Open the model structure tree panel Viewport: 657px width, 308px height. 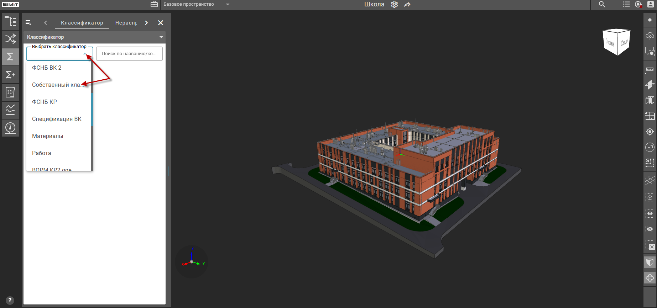tap(10, 21)
